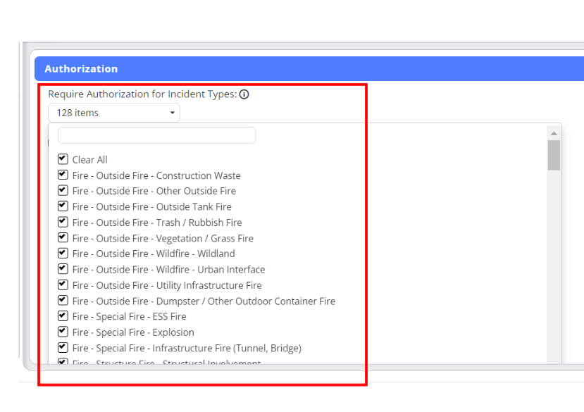Toggle Wildfire - Wildland checkbox
The height and width of the screenshot is (412, 584).
[x=63, y=254]
